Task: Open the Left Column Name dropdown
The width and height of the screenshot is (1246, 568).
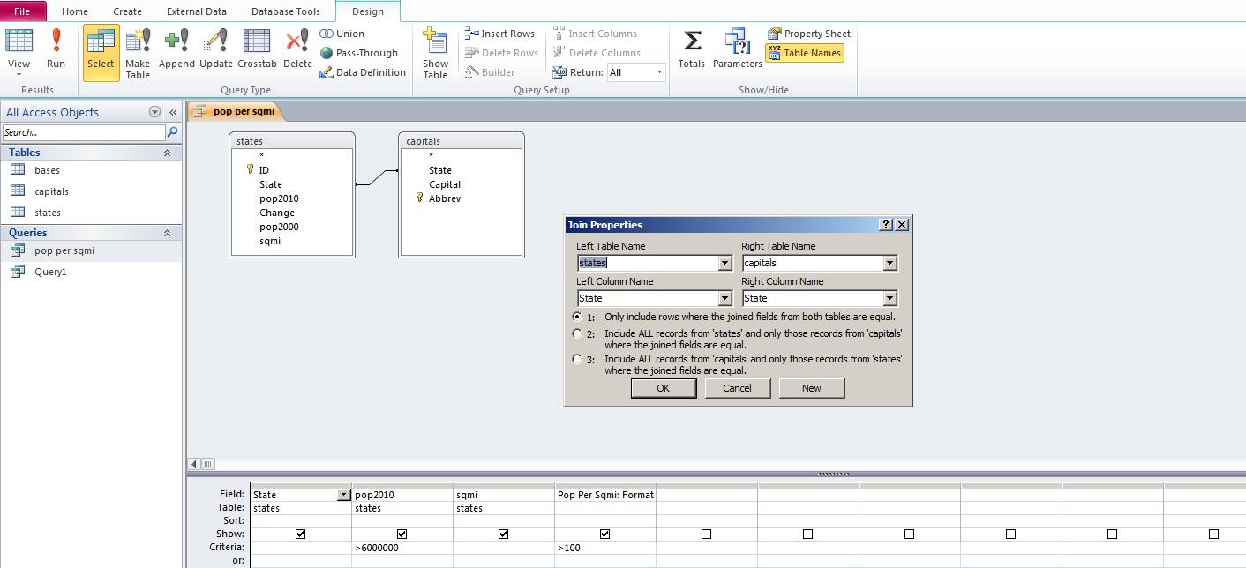Action: pyautogui.click(x=725, y=298)
